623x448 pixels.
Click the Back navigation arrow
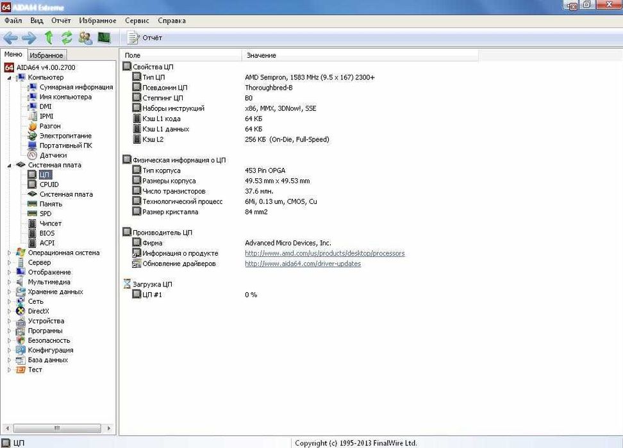(x=10, y=38)
